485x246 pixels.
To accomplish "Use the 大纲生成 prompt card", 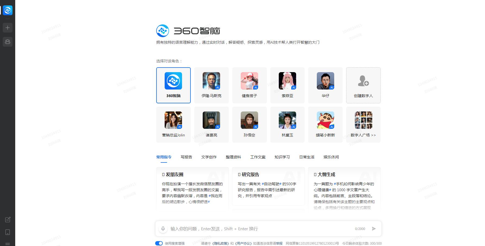I will (344, 189).
